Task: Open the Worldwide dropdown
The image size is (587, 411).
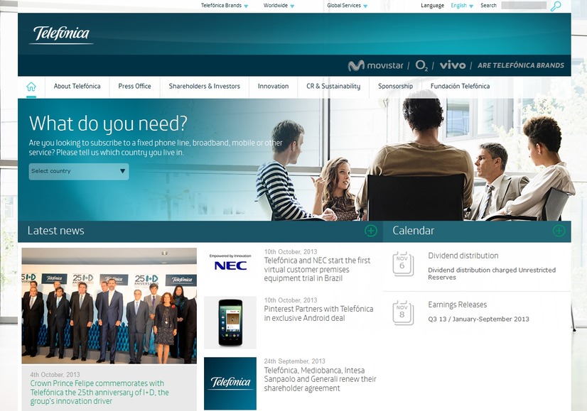Action: 279,6
